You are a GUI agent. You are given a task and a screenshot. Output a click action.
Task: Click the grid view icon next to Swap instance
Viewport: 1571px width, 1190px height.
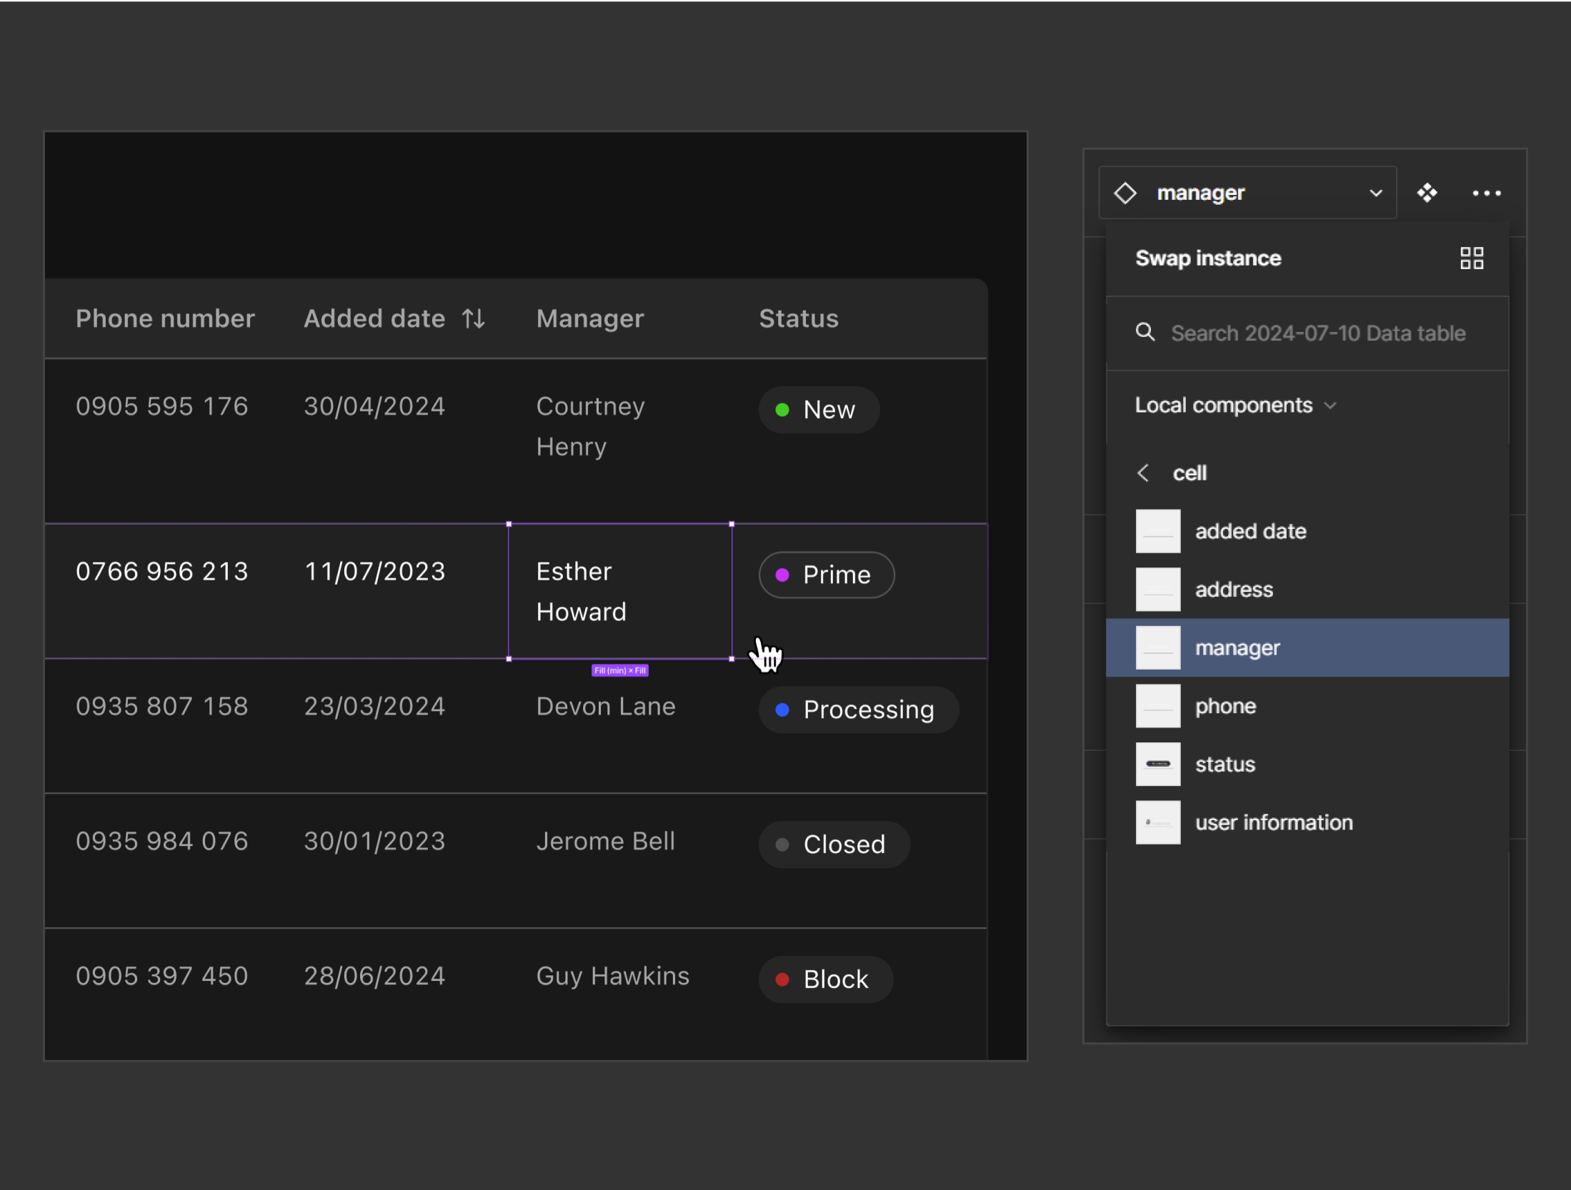[x=1472, y=258]
